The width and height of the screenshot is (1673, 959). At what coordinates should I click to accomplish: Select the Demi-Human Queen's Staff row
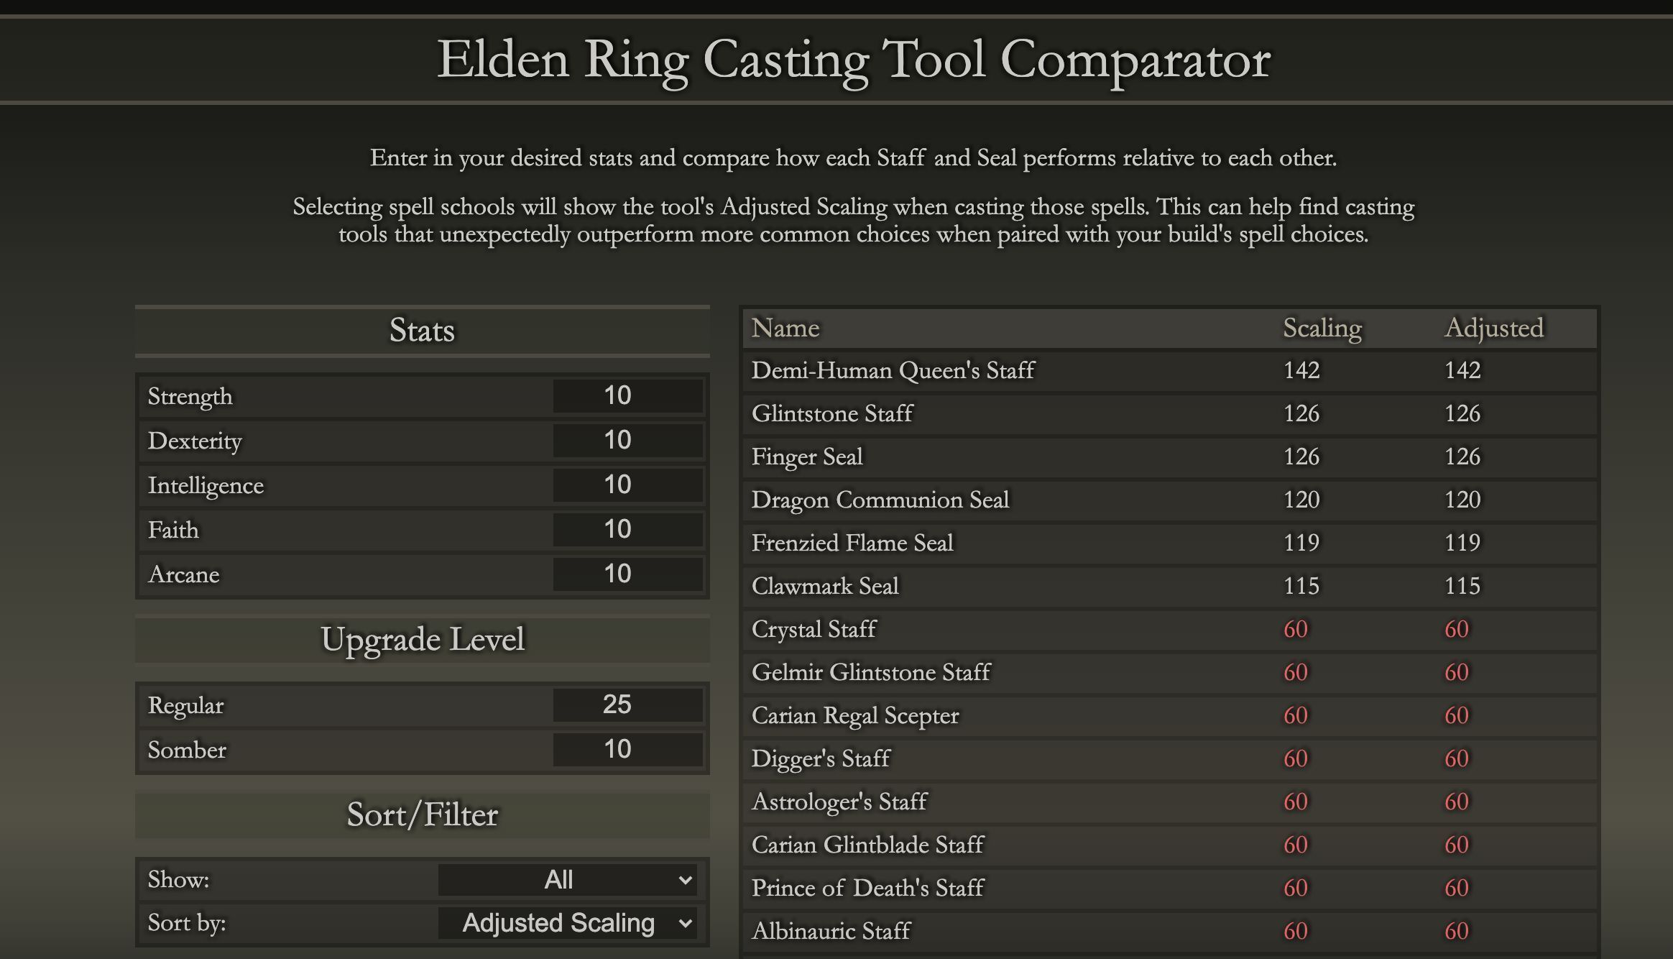(x=893, y=371)
